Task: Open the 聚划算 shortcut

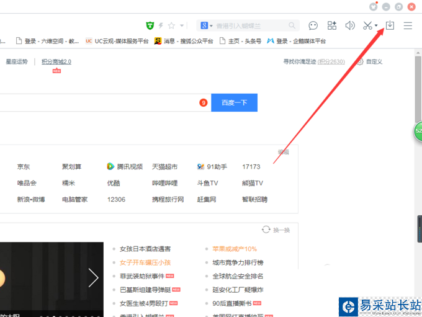Action: [x=71, y=167]
